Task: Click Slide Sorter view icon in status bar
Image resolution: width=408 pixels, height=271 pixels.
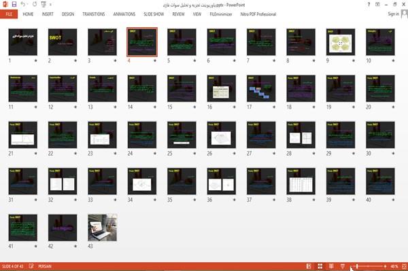Action: pos(320,266)
